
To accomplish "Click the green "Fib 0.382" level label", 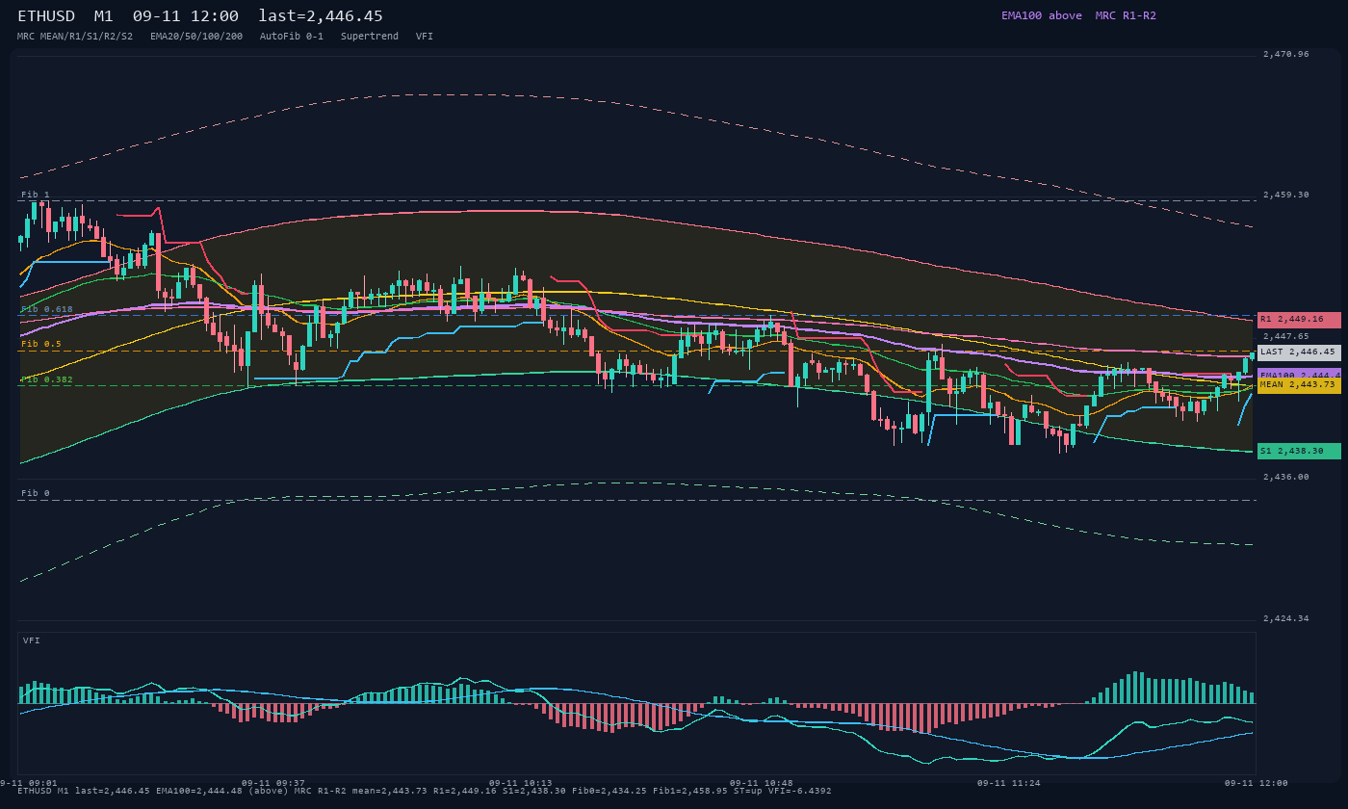I will [47, 379].
